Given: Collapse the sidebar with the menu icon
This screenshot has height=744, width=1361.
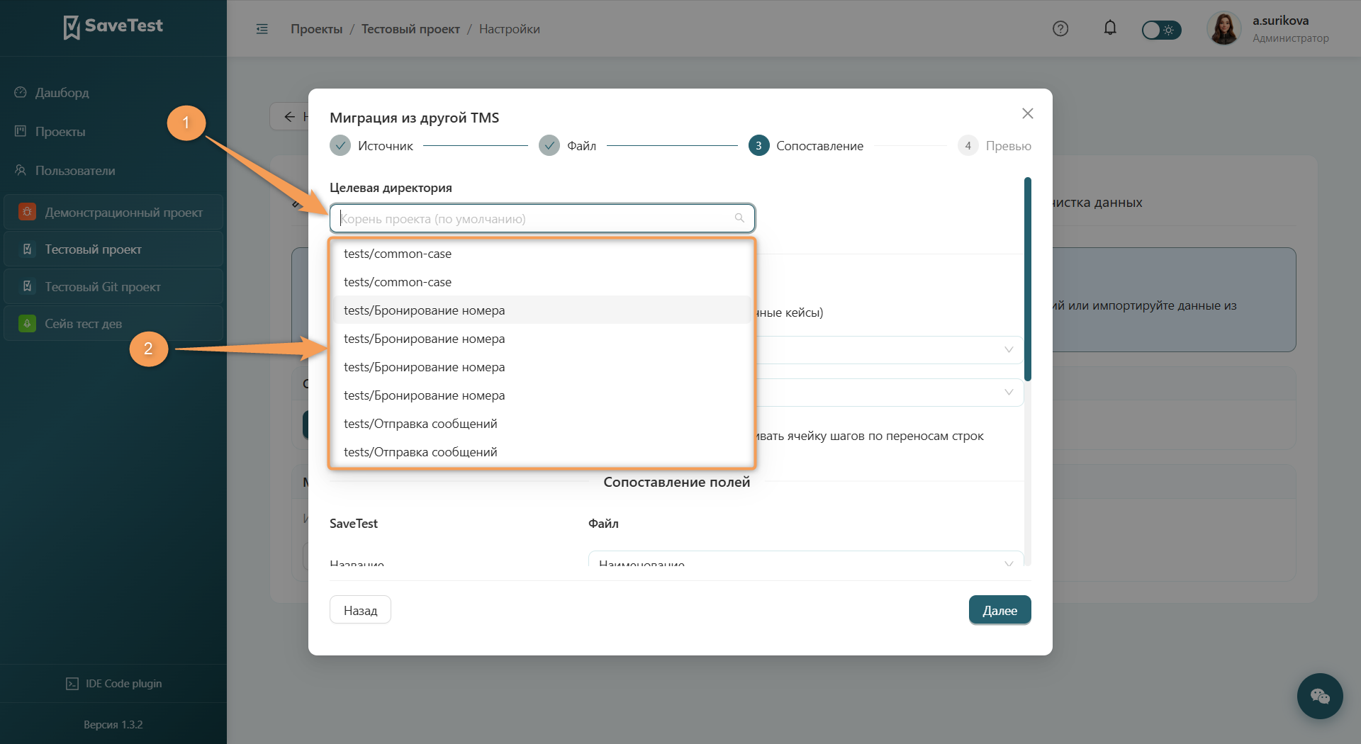Looking at the screenshot, I should pos(262,29).
